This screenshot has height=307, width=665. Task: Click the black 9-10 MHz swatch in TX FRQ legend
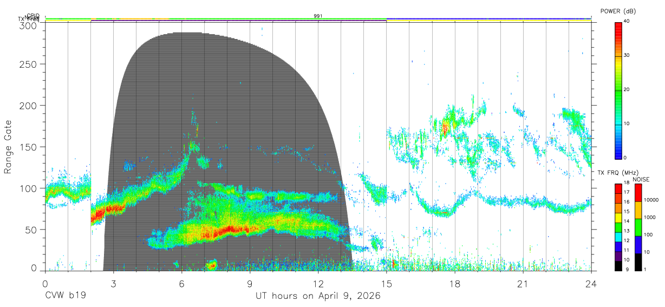pyautogui.click(x=618, y=266)
